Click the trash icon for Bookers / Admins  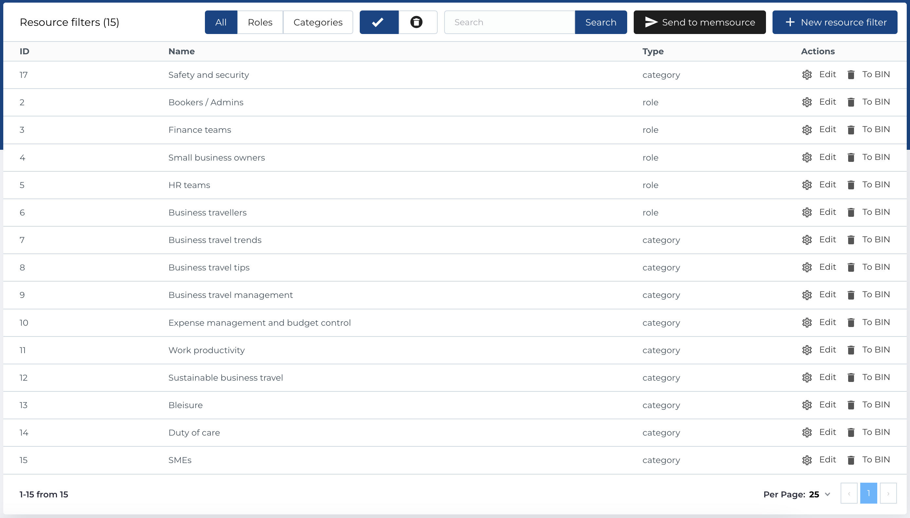851,102
